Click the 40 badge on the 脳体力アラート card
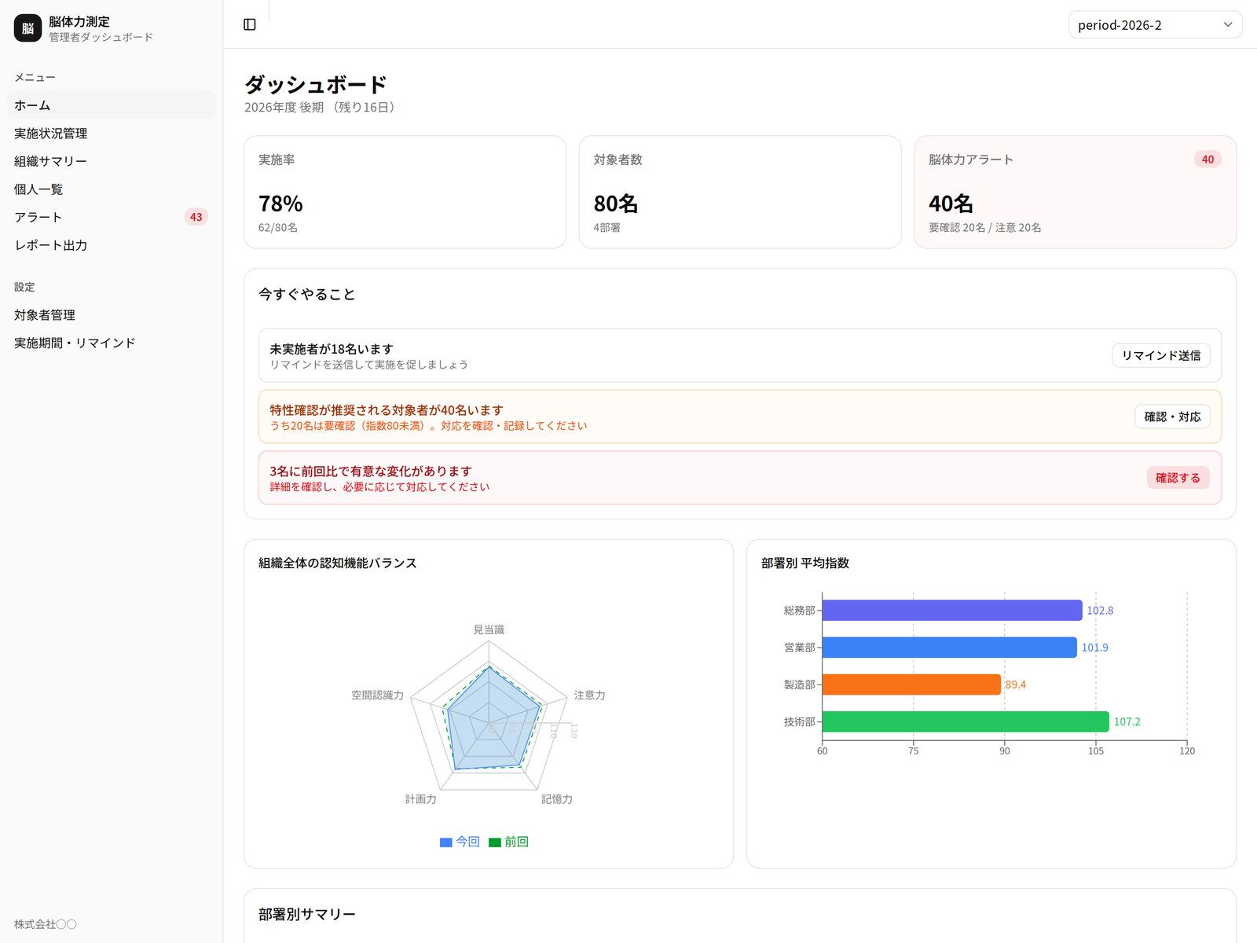 (x=1208, y=160)
